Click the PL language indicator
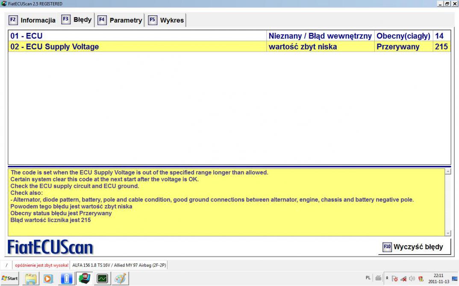 (x=368, y=278)
